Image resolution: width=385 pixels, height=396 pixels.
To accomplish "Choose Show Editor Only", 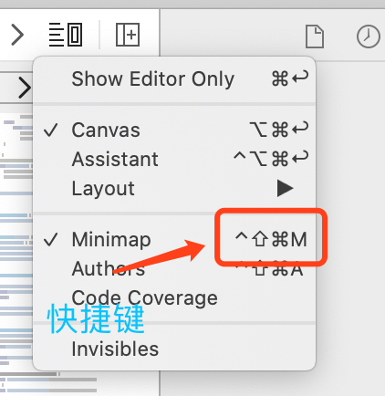I will point(174,79).
